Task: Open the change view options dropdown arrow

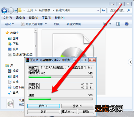Action: (110, 24)
